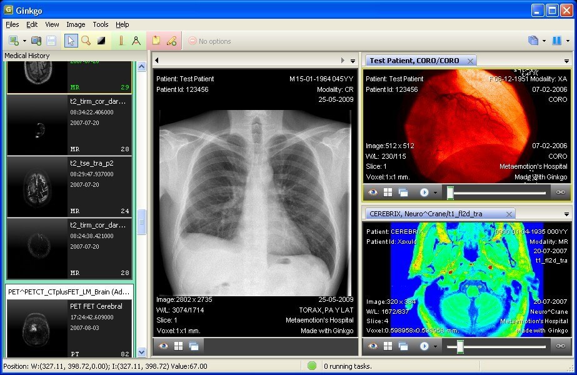Click the right navigation arrow above the X-ray
The width and height of the screenshot is (577, 375).
pyautogui.click(x=343, y=60)
